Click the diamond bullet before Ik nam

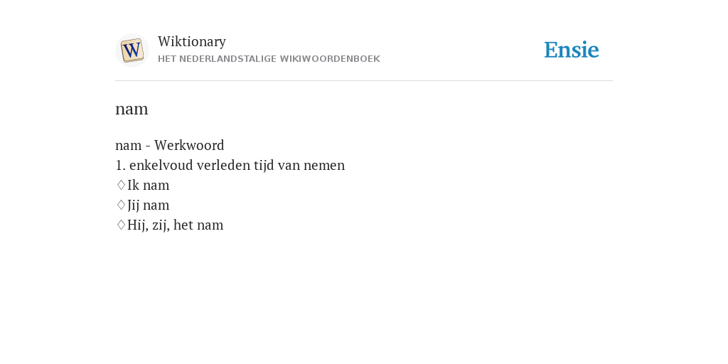click(x=121, y=186)
